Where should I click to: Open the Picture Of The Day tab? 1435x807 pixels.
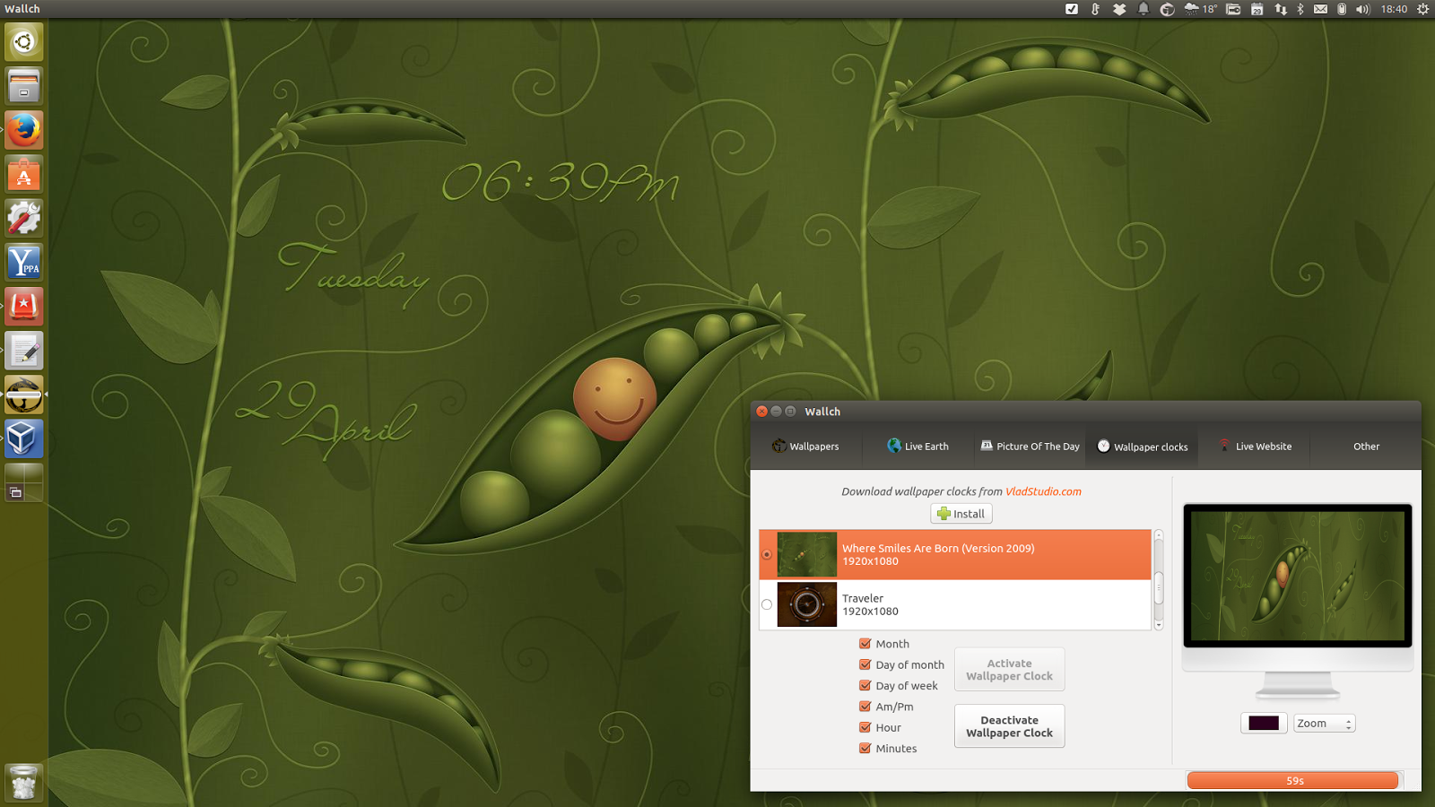[x=1030, y=447]
